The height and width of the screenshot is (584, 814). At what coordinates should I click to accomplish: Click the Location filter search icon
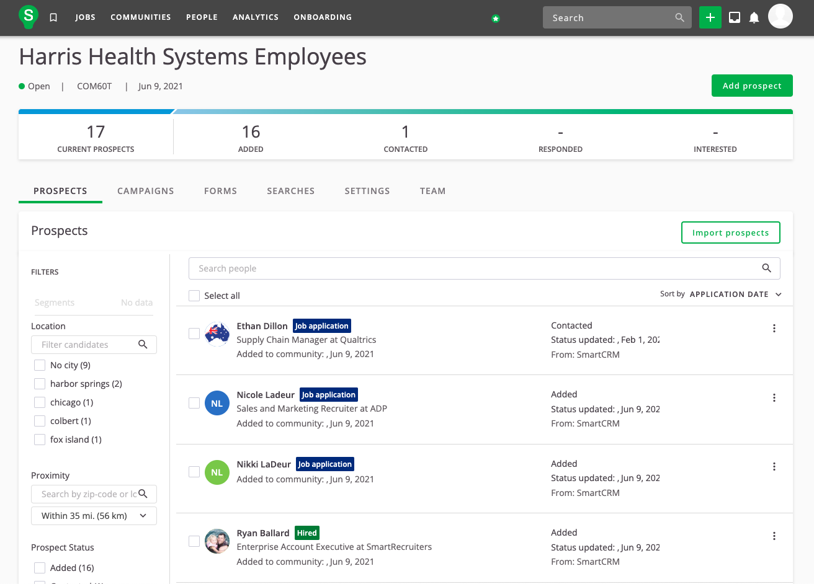pyautogui.click(x=143, y=345)
